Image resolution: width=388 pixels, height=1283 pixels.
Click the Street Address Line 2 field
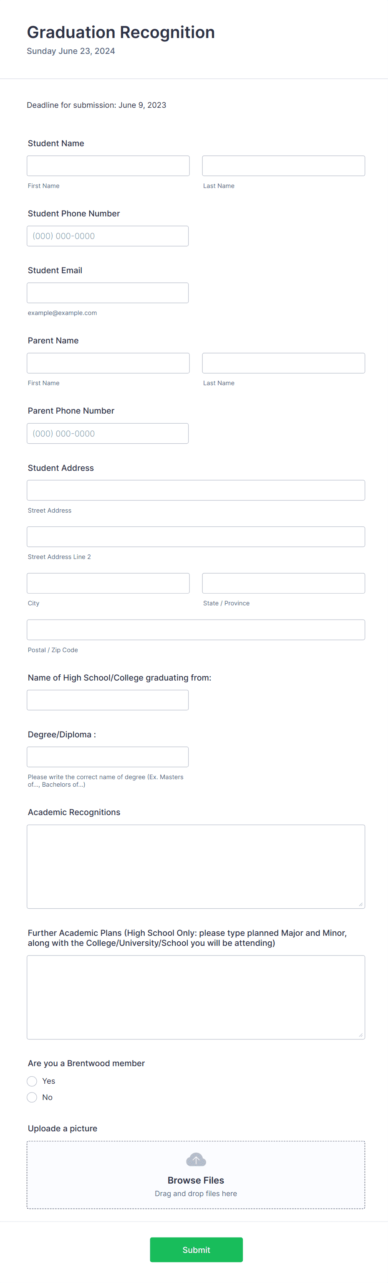click(x=196, y=536)
